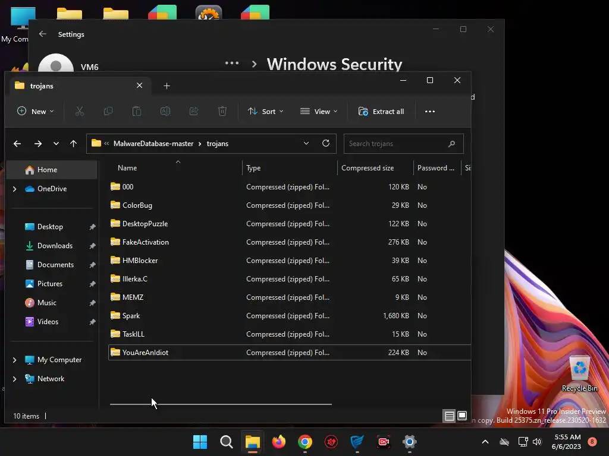Click the Share icon in toolbar
This screenshot has height=456, width=609.
pos(194,111)
